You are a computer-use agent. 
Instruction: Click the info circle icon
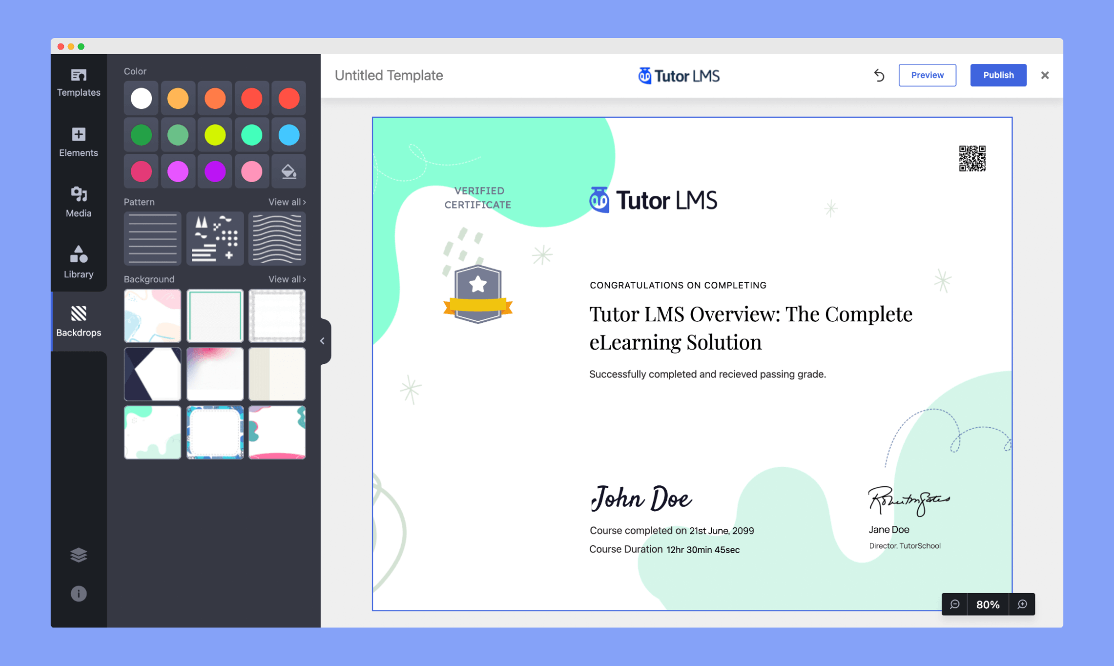pyautogui.click(x=79, y=593)
